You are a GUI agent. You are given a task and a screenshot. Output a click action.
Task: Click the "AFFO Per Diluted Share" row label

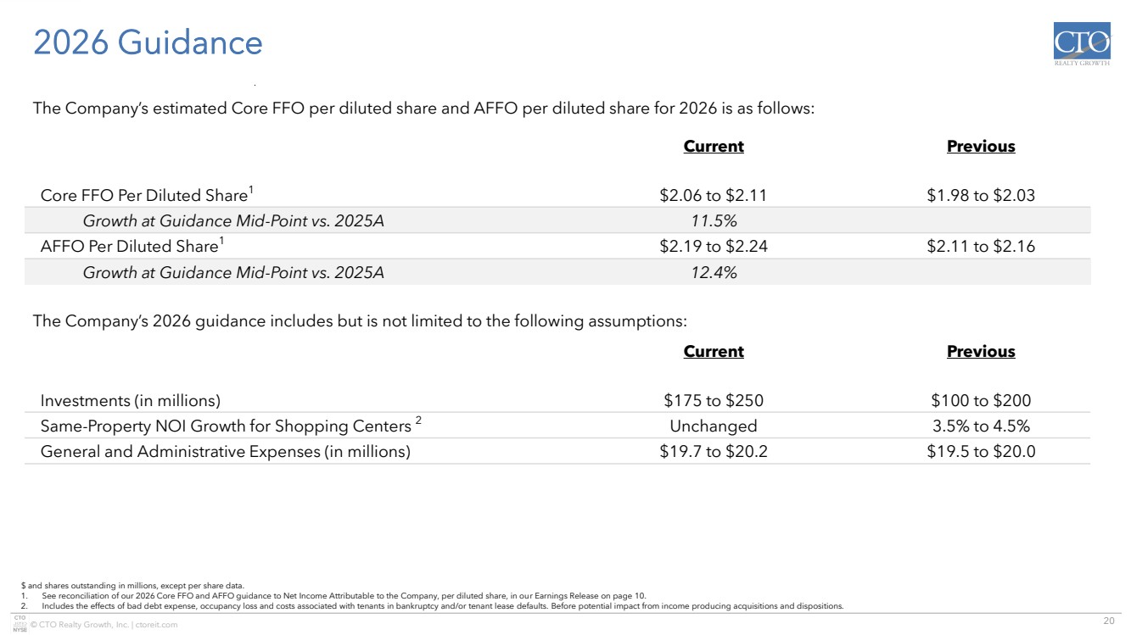[134, 247]
